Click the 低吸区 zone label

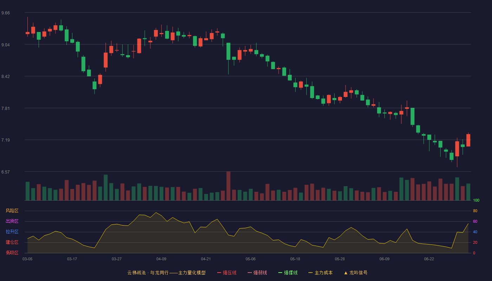click(x=12, y=253)
